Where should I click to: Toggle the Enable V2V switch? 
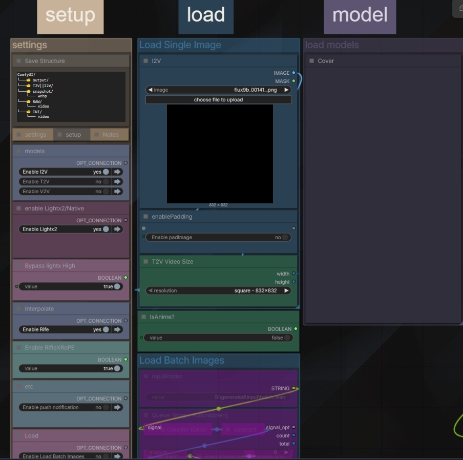point(106,191)
